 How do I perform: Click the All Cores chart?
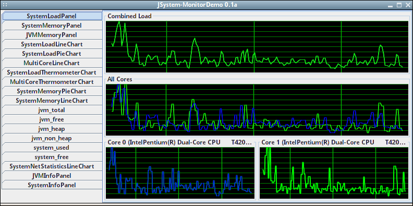(257, 110)
